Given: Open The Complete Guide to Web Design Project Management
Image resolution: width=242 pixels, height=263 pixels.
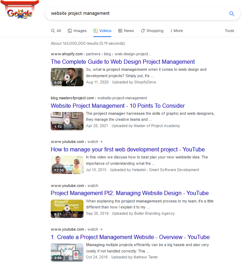Looking at the screenshot, I should (x=123, y=62).
